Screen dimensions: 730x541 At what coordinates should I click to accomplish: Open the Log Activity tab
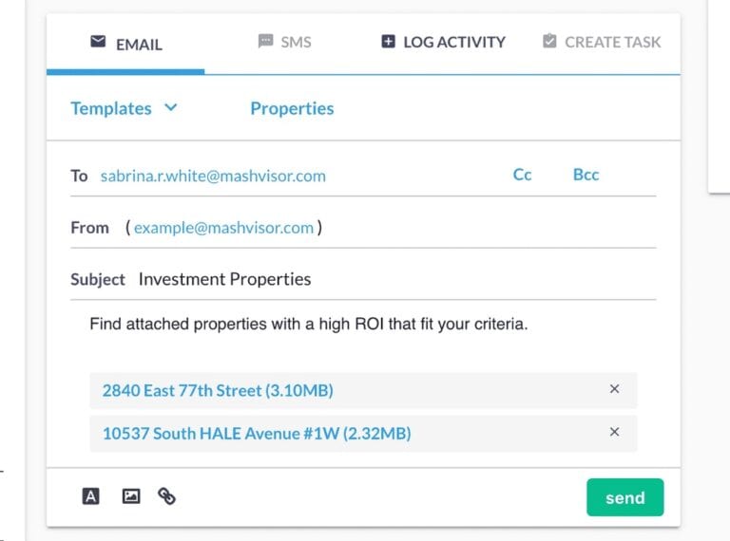click(453, 43)
